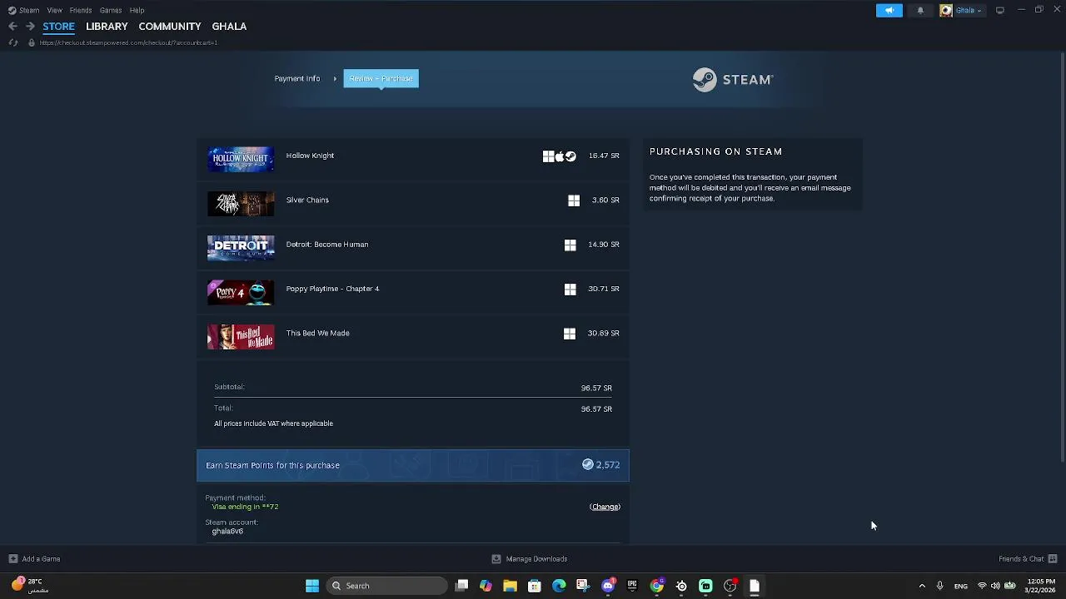Click the ENG language indicator
The width and height of the screenshot is (1066, 599).
[961, 586]
